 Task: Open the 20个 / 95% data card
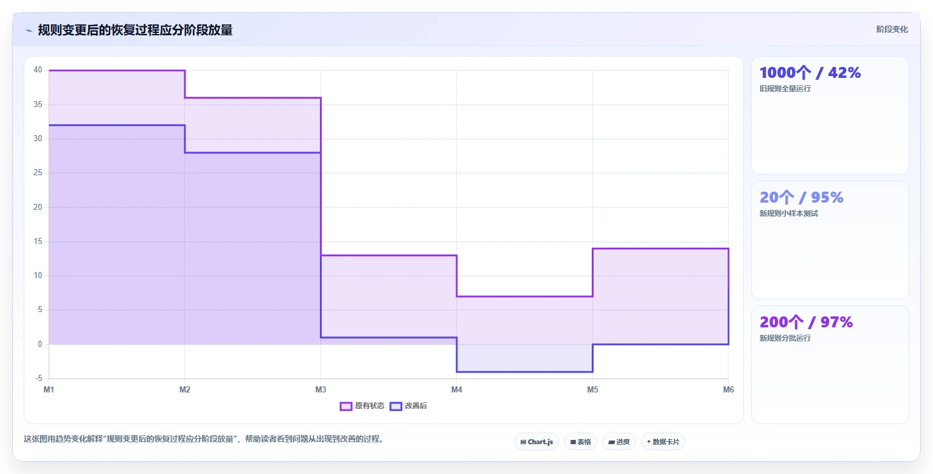(x=830, y=240)
